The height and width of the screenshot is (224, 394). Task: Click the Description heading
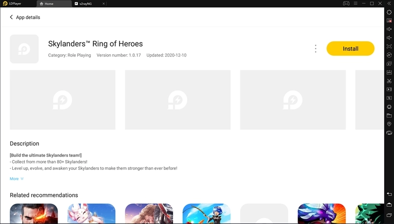point(24,143)
